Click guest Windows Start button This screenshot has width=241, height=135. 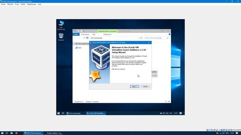pyautogui.click(x=58, y=113)
